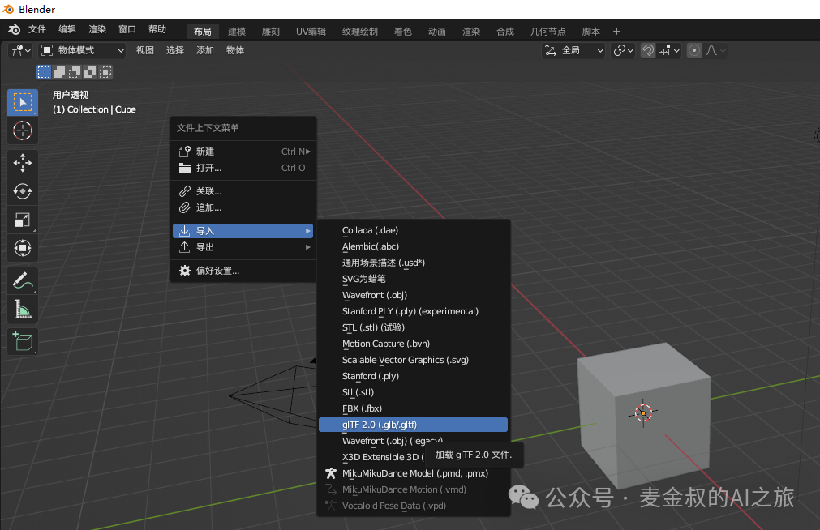Select the Annotate pencil tool

click(23, 281)
